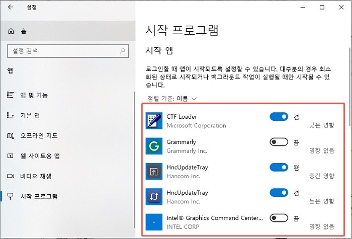Image resolution: width=352 pixels, height=239 pixels.
Task: Click the Grammarly green G icon
Action: [x=154, y=146]
